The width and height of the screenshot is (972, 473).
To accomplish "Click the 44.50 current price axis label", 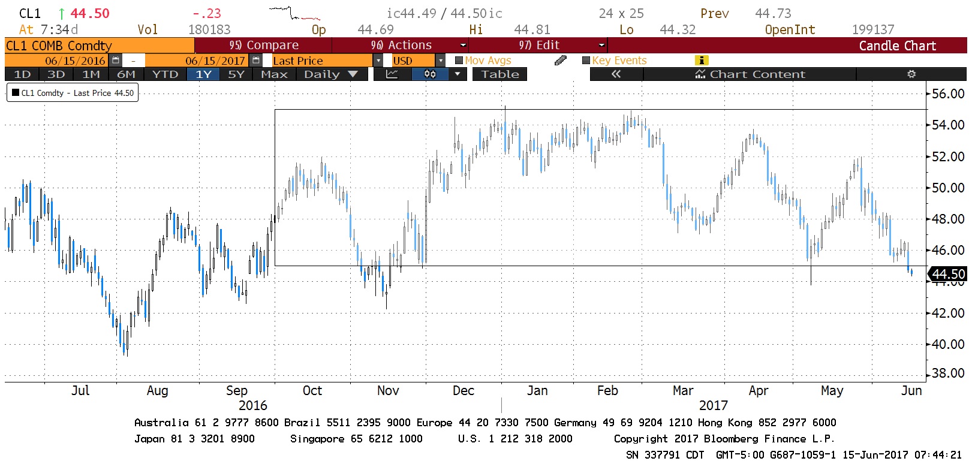I will 949,274.
